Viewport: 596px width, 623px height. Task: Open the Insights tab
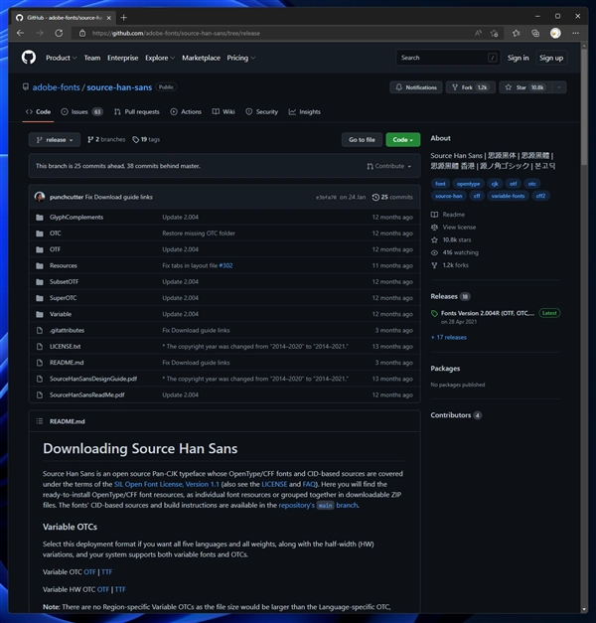click(x=304, y=112)
